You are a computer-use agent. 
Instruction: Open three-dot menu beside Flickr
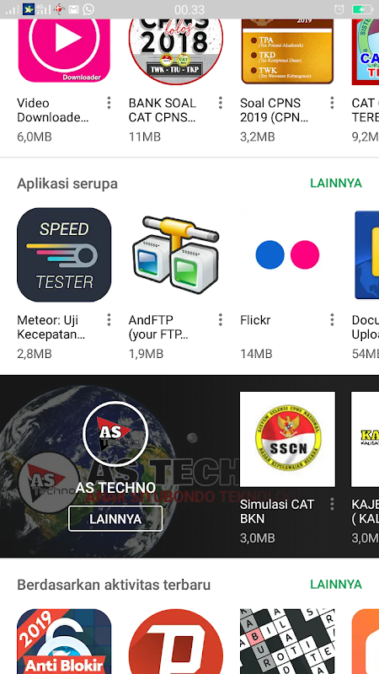tap(332, 320)
